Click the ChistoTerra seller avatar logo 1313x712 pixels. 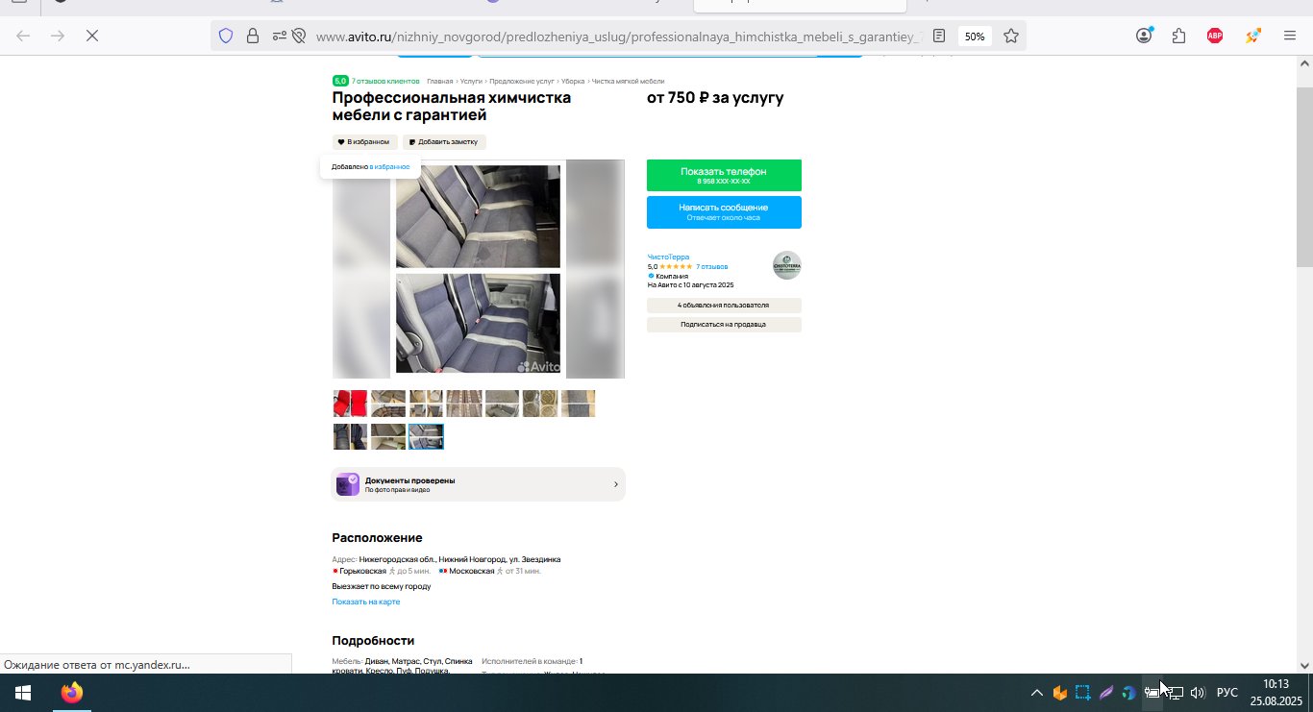click(786, 265)
